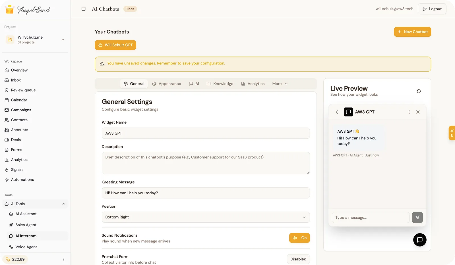Close the preview chat widget
This screenshot has width=455, height=265.
pyautogui.click(x=418, y=112)
